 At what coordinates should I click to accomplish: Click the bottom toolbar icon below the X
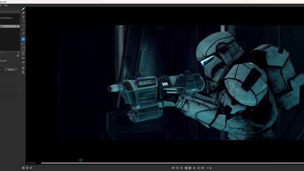23,72
